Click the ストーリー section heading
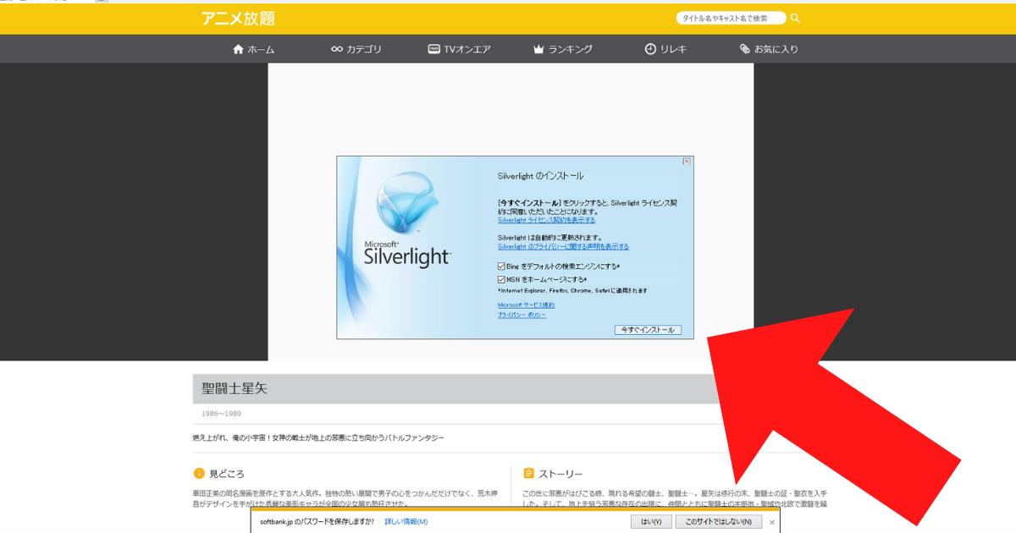The width and height of the screenshot is (1016, 533). 560,474
